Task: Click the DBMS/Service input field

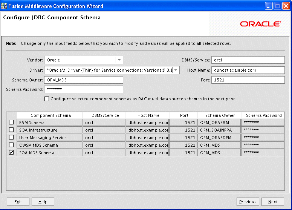Action: [248, 60]
